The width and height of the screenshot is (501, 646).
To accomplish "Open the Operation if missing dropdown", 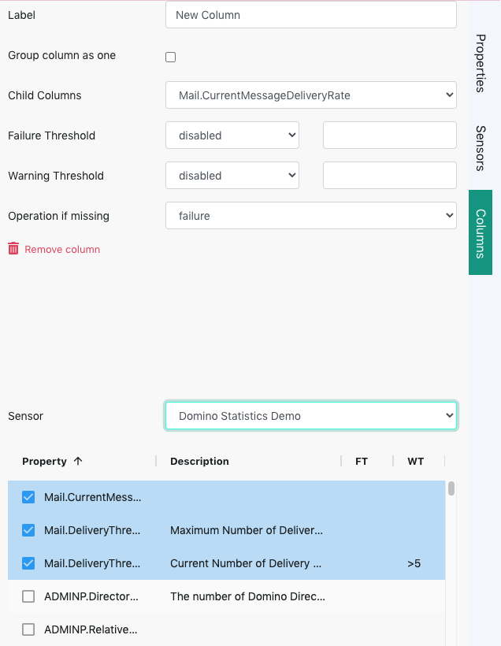I will [310, 216].
